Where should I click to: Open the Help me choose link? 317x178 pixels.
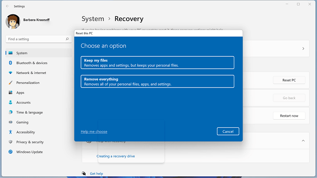[94, 132]
